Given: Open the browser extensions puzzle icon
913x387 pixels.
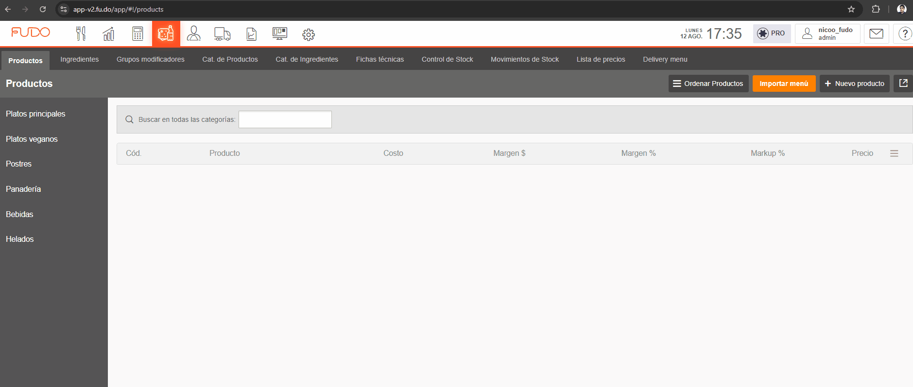Looking at the screenshot, I should [876, 9].
